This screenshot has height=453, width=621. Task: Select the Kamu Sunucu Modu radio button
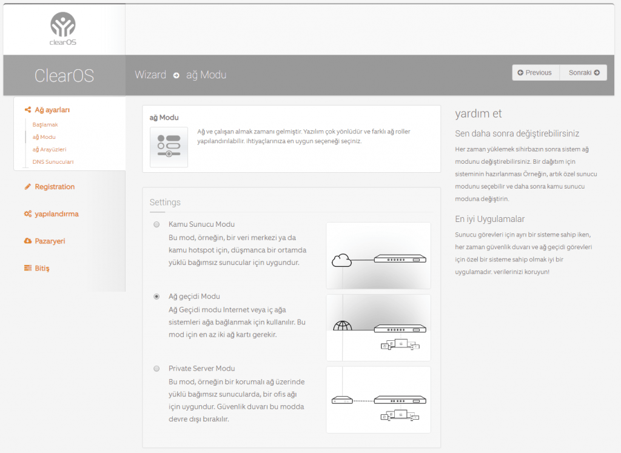pos(156,224)
